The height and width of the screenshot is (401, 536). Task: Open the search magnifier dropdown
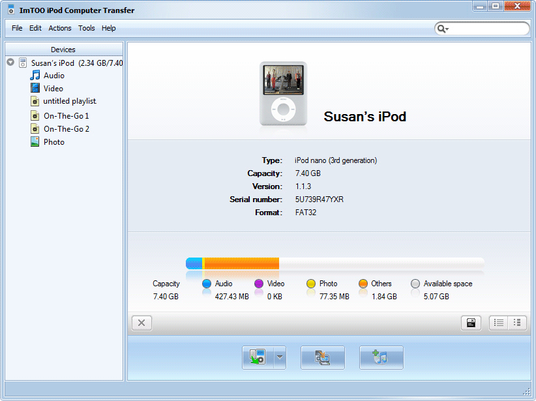click(443, 29)
